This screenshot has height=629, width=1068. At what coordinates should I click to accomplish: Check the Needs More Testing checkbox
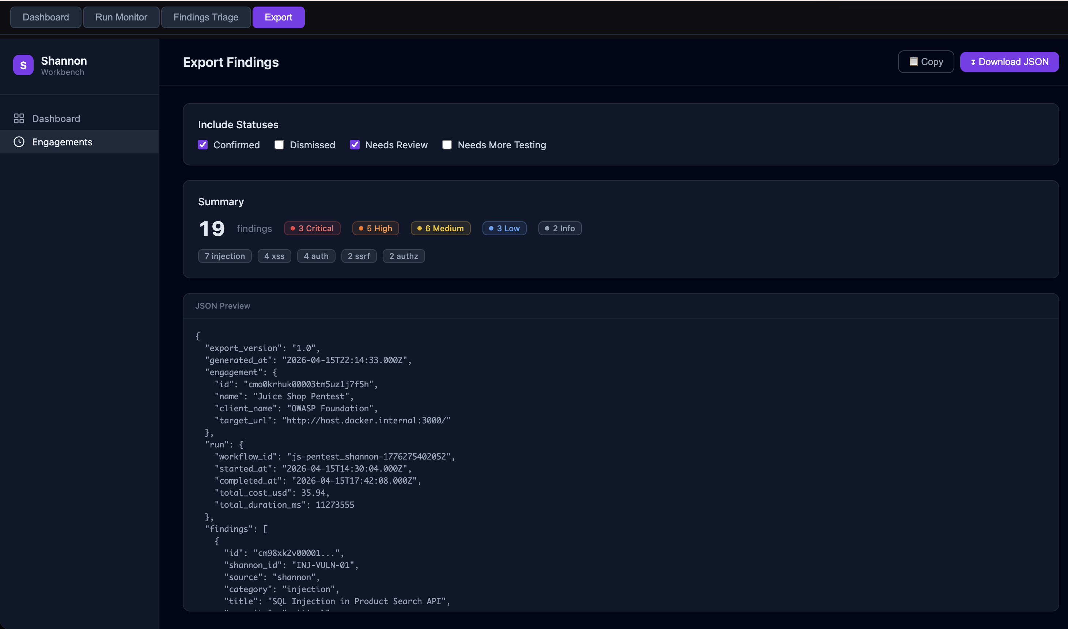[x=447, y=145]
